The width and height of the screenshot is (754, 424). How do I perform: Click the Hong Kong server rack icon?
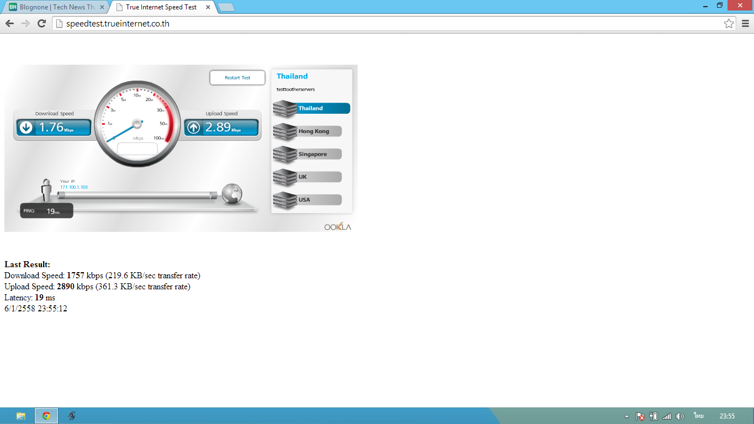click(x=285, y=131)
